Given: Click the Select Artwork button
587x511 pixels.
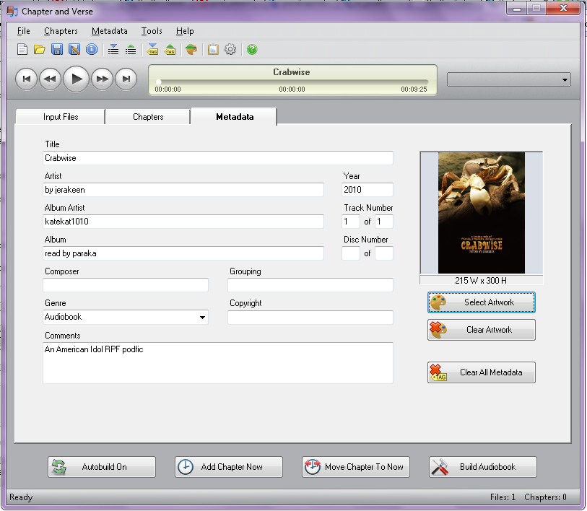Looking at the screenshot, I should (481, 302).
